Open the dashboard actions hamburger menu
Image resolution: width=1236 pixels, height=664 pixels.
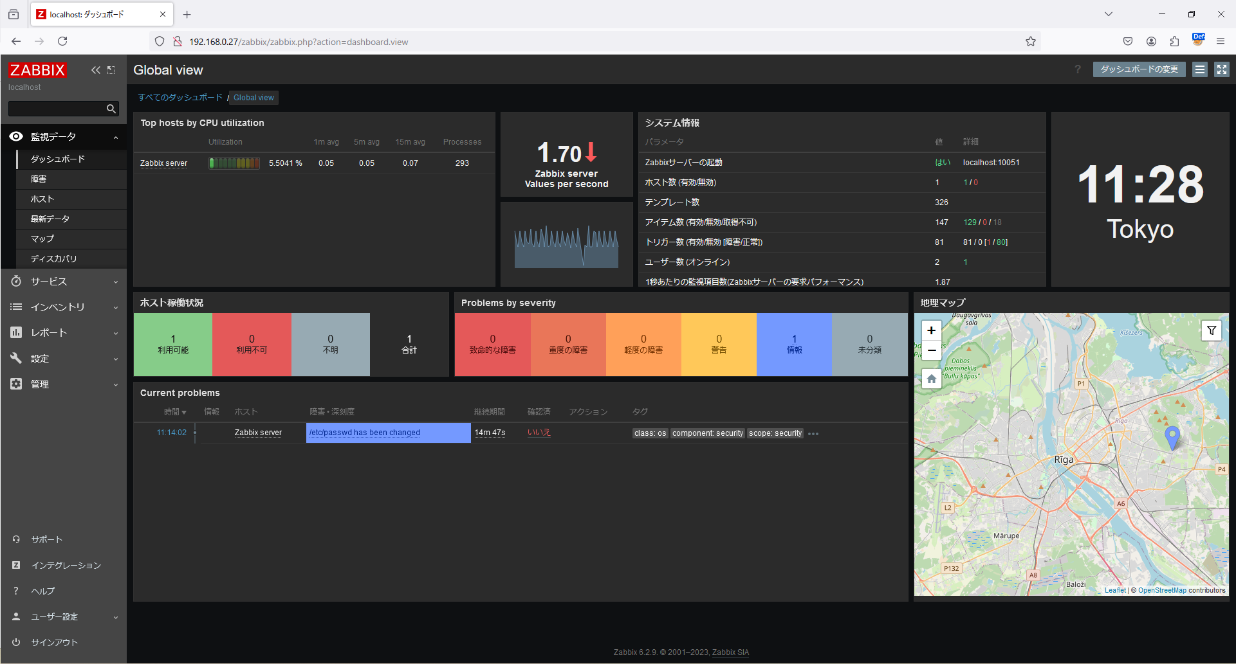click(1200, 69)
